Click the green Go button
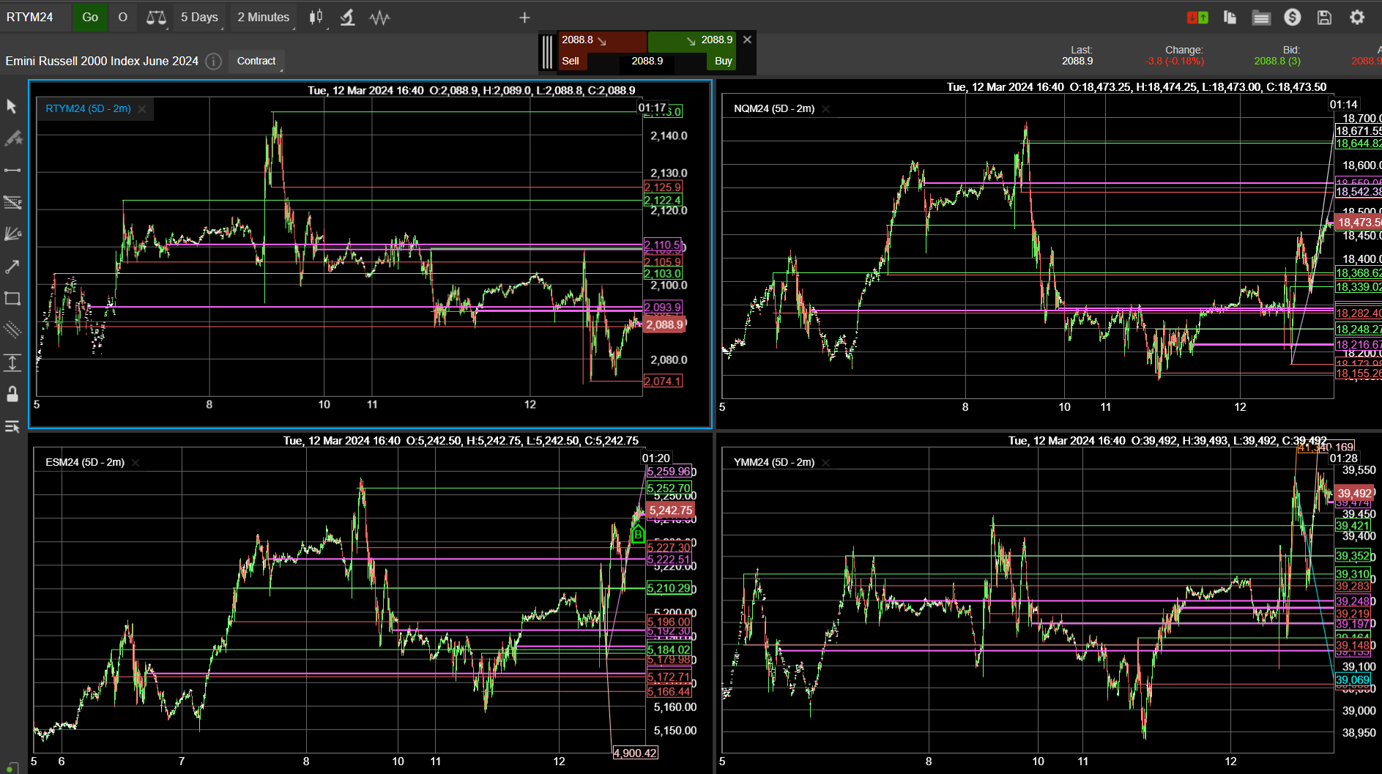 point(90,17)
